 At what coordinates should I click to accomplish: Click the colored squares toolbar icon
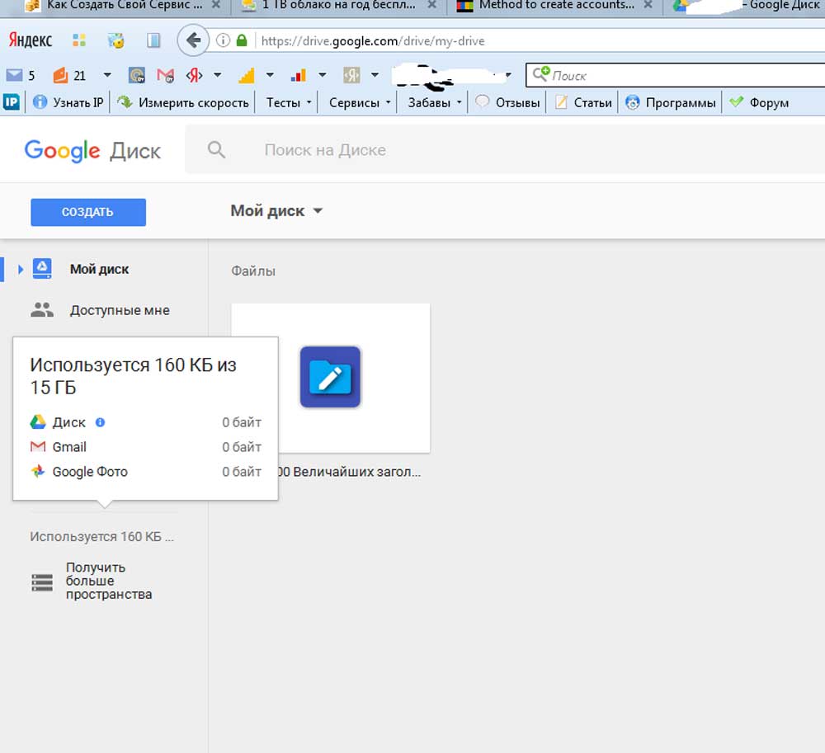click(x=79, y=40)
